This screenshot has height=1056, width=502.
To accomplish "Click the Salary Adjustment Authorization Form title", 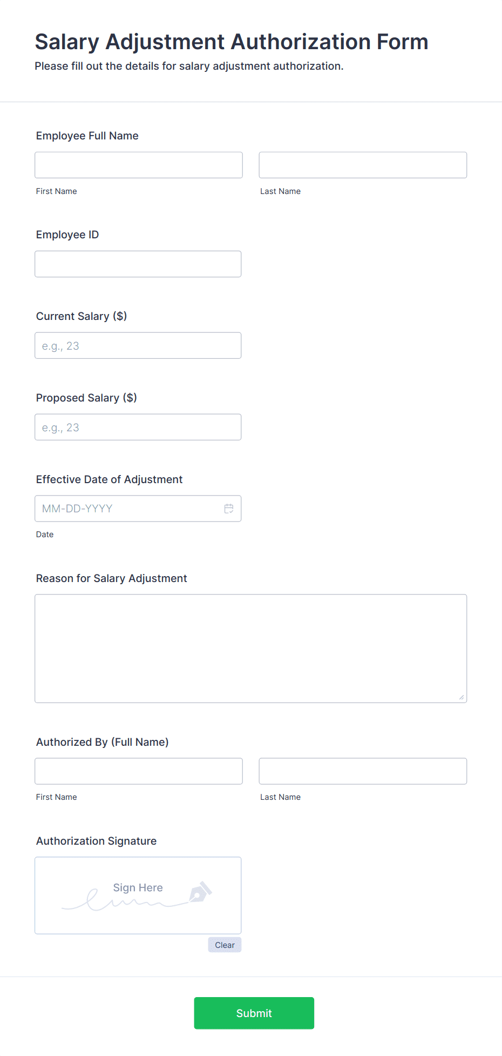I will tap(232, 42).
